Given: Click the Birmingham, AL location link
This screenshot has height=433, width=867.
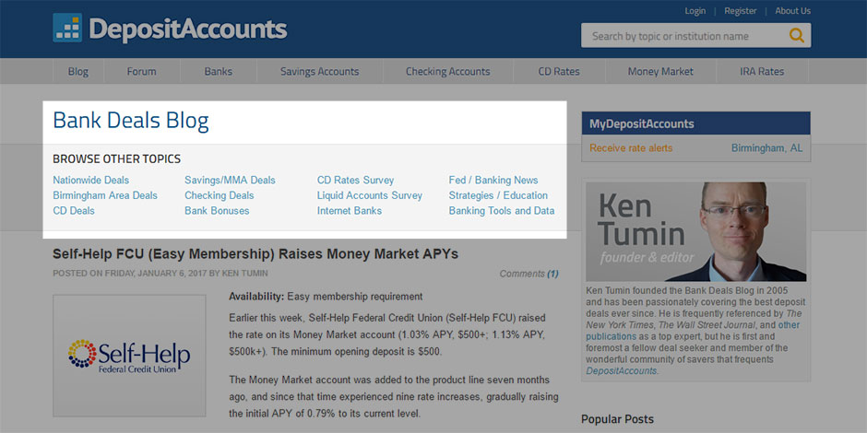Looking at the screenshot, I should [766, 148].
